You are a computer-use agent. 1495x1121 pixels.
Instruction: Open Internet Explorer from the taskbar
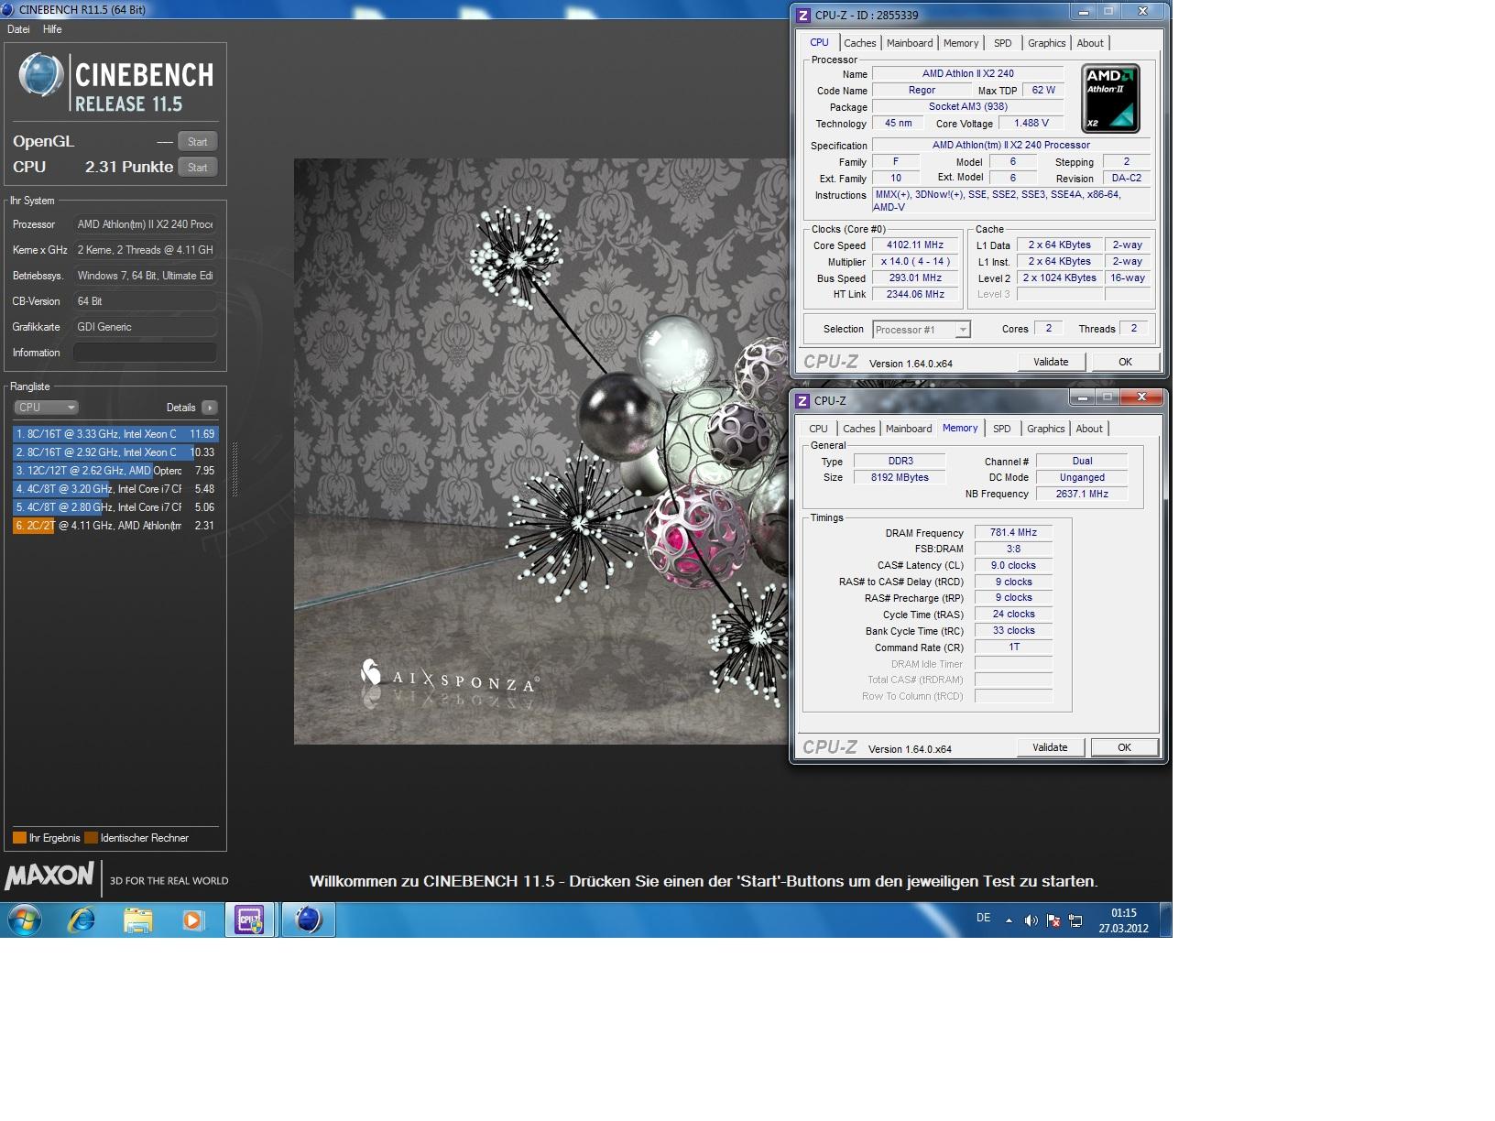click(82, 920)
